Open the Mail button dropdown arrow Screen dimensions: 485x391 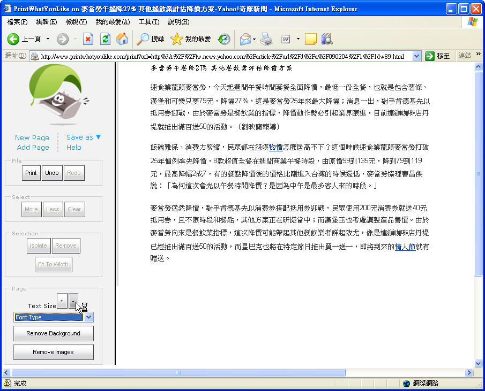(254, 39)
